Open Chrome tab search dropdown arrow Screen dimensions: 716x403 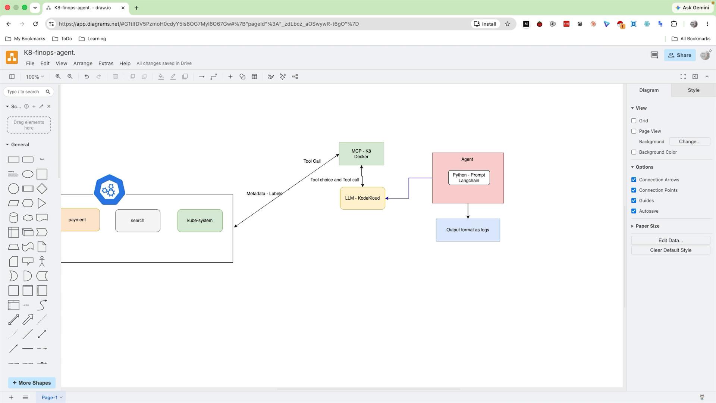(35, 7)
